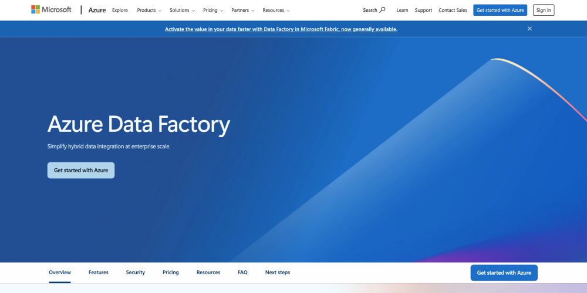Expand the Products dropdown
This screenshot has height=293, width=587.
click(149, 10)
